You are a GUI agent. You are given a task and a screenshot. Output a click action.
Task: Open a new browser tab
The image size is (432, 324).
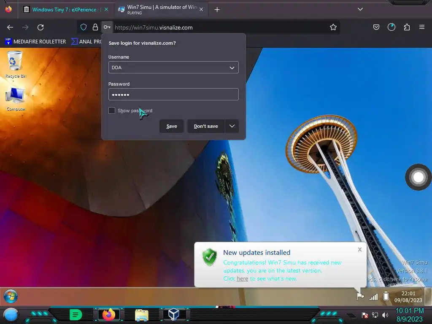[217, 10]
